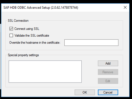The height and width of the screenshot is (99, 132).
Task: Click the Edit property button
Action: 108,81
